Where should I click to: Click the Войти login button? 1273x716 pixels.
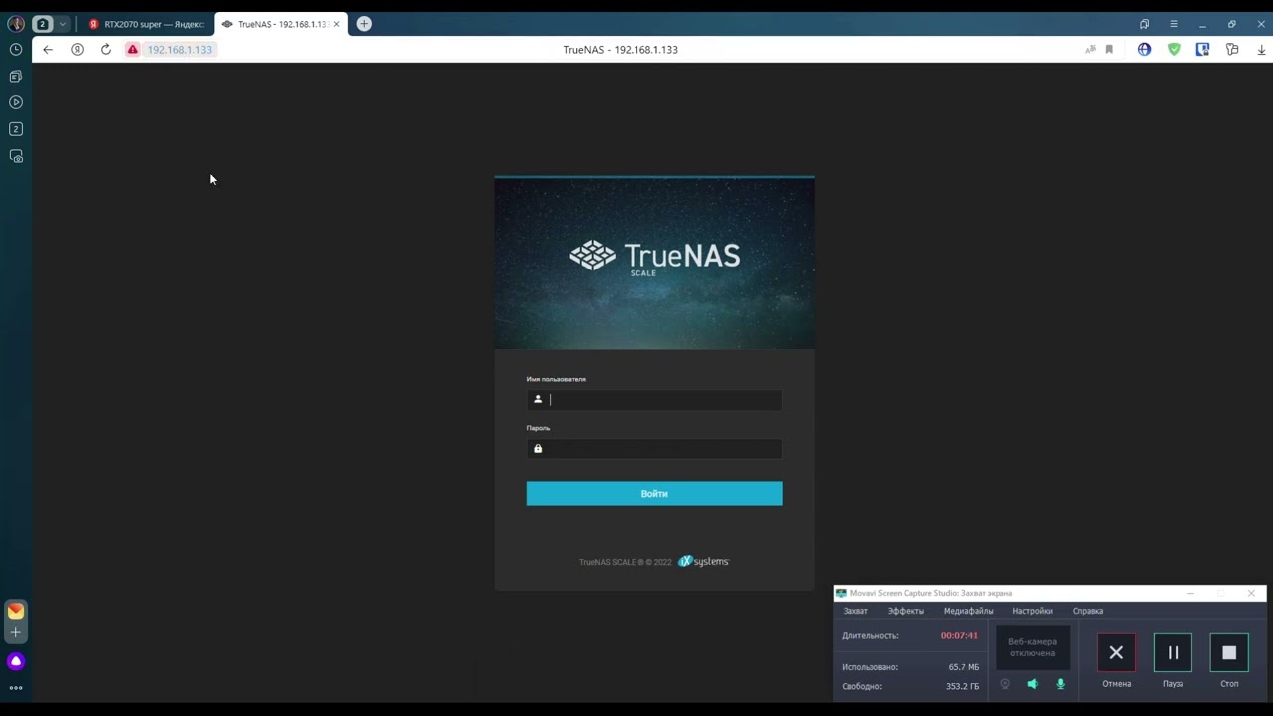654,494
